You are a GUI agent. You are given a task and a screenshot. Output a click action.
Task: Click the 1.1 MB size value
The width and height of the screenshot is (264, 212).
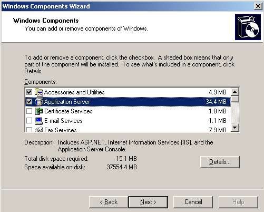[218, 121]
